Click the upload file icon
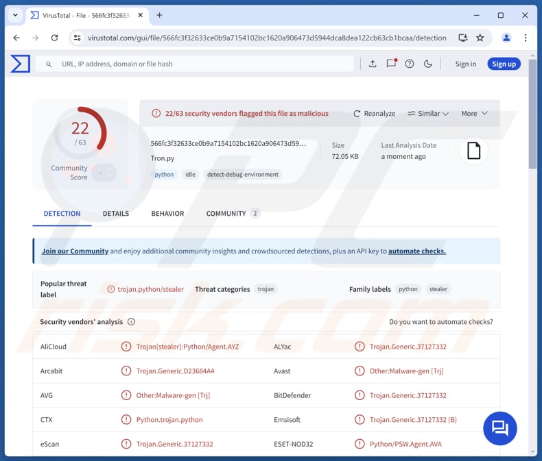The height and width of the screenshot is (461, 542). 373,64
